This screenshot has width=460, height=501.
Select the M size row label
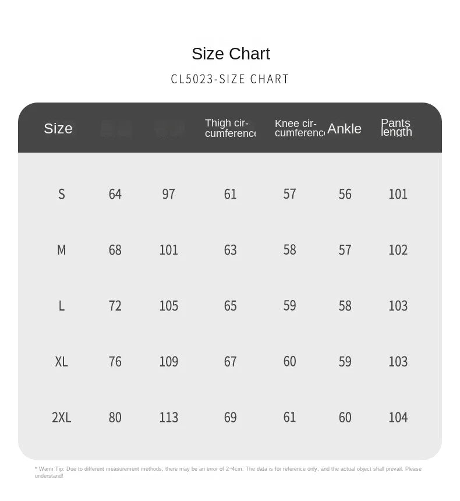coord(62,250)
